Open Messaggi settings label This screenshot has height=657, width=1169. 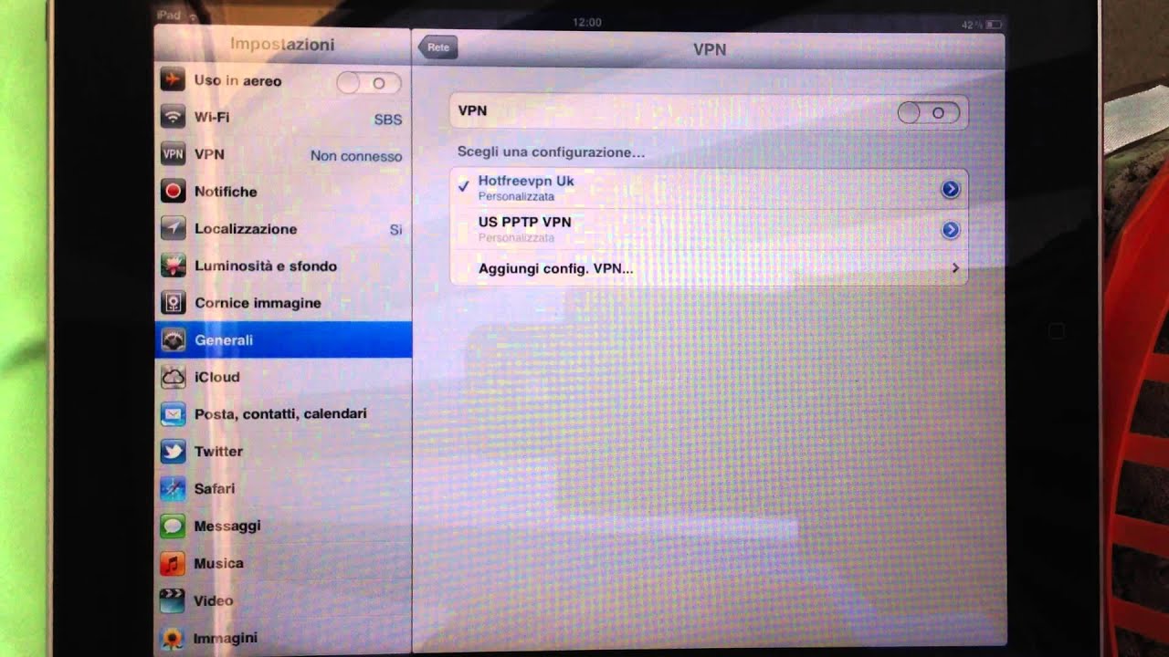(x=227, y=527)
